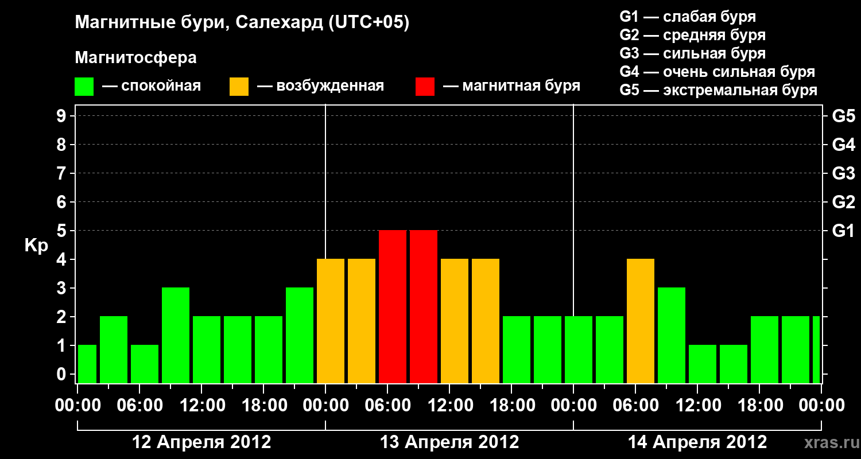Click the '12 Апреля 2012' date label
Viewport: 861px width, 459px height.
coord(201,442)
